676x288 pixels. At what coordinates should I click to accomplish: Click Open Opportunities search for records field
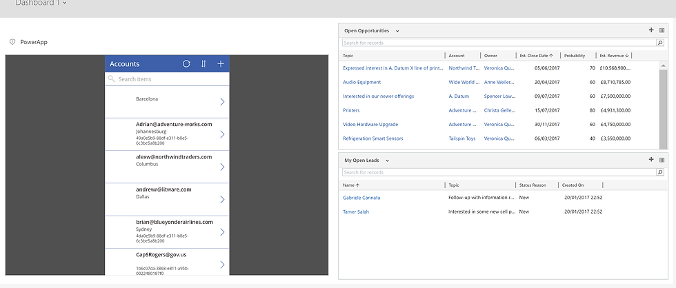coord(499,43)
